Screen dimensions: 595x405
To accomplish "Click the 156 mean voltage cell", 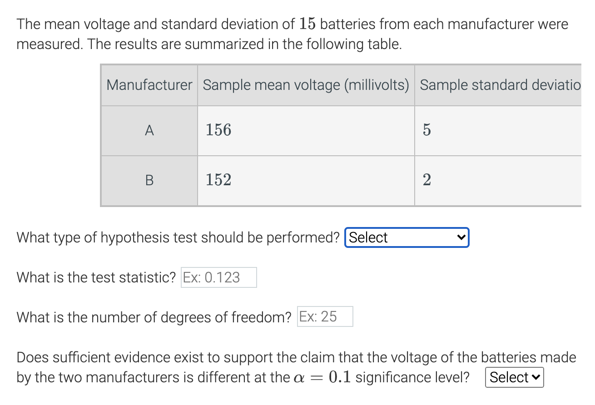I will pyautogui.click(x=306, y=131).
